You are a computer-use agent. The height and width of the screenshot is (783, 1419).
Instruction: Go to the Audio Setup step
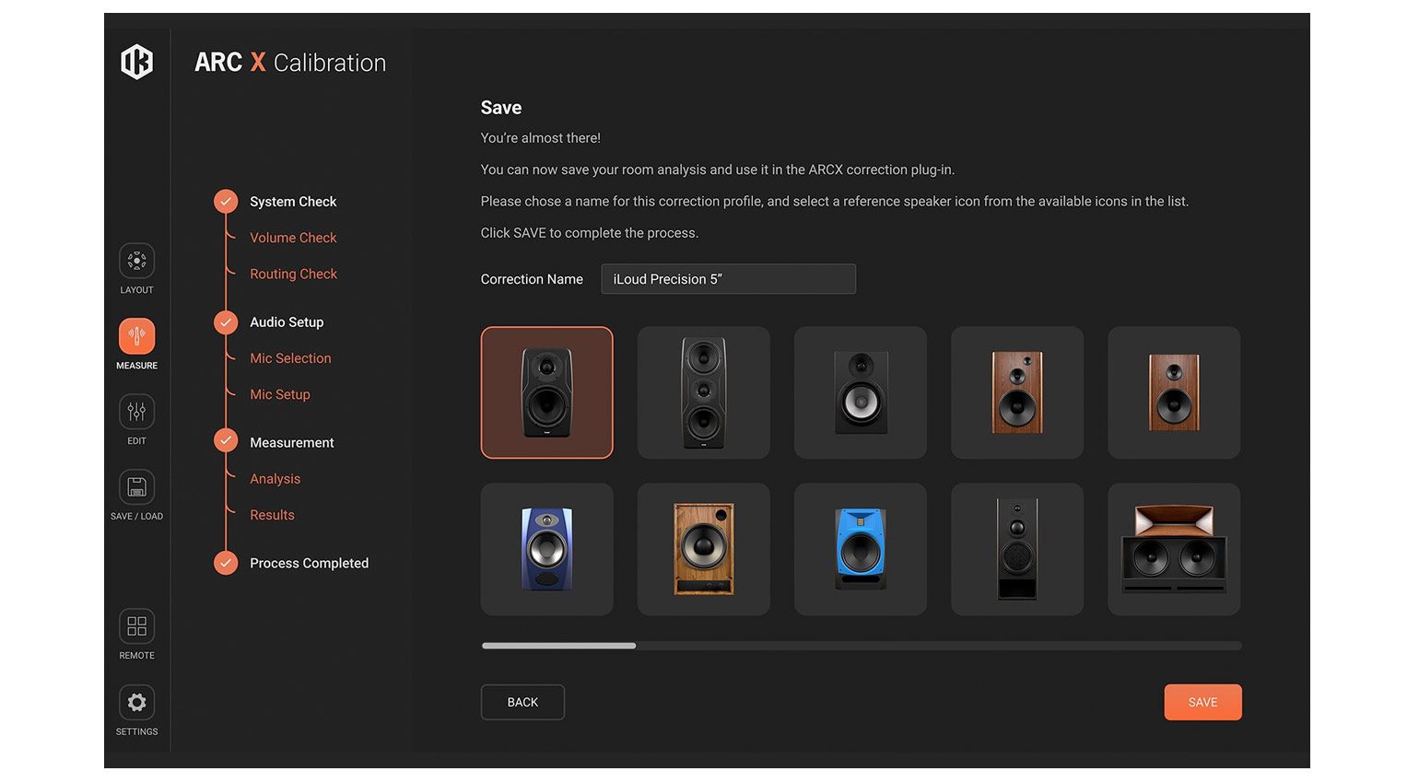pos(287,322)
